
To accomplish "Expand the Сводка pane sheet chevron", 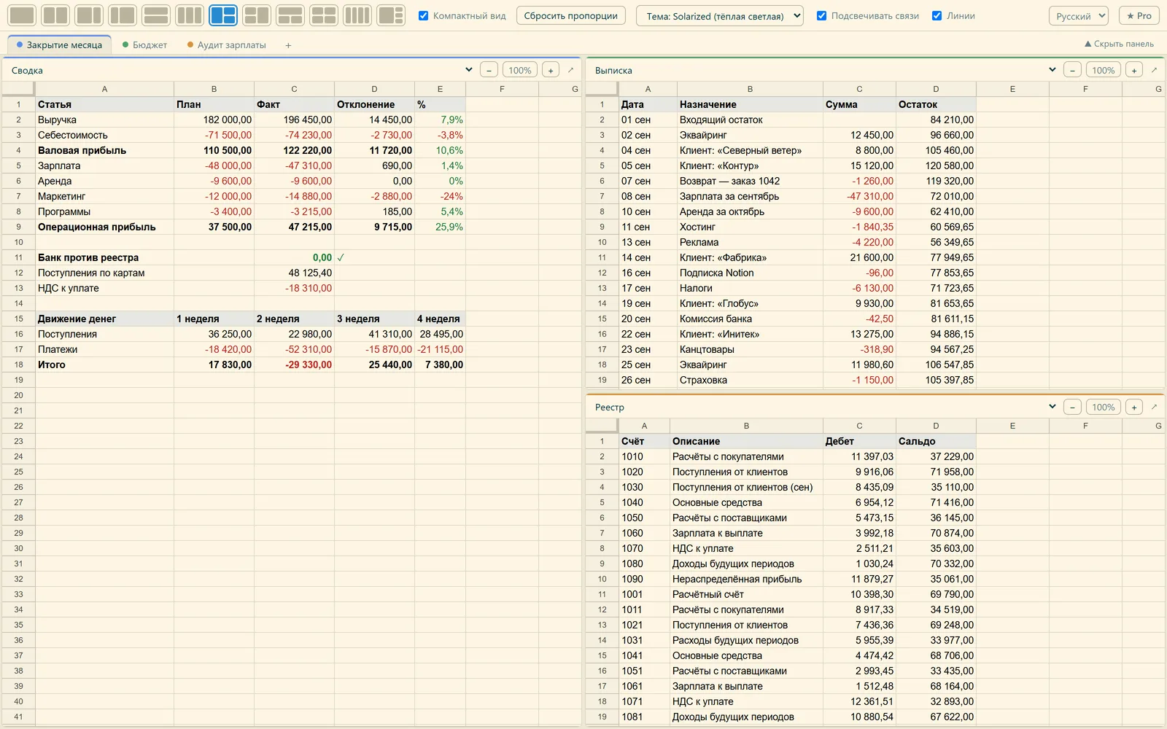I will pos(468,70).
